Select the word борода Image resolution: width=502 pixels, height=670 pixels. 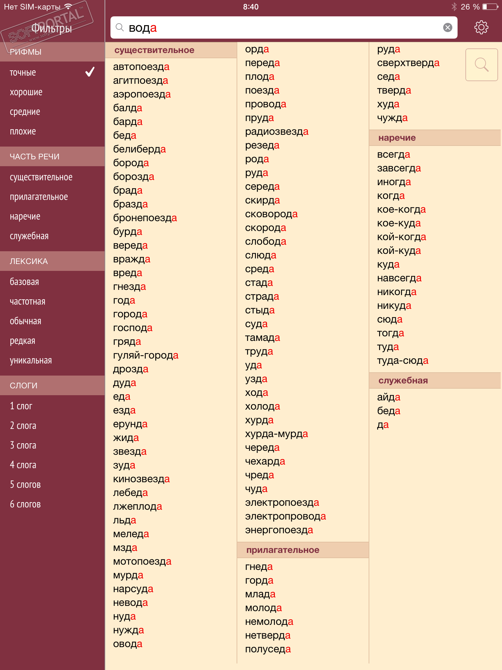(131, 163)
